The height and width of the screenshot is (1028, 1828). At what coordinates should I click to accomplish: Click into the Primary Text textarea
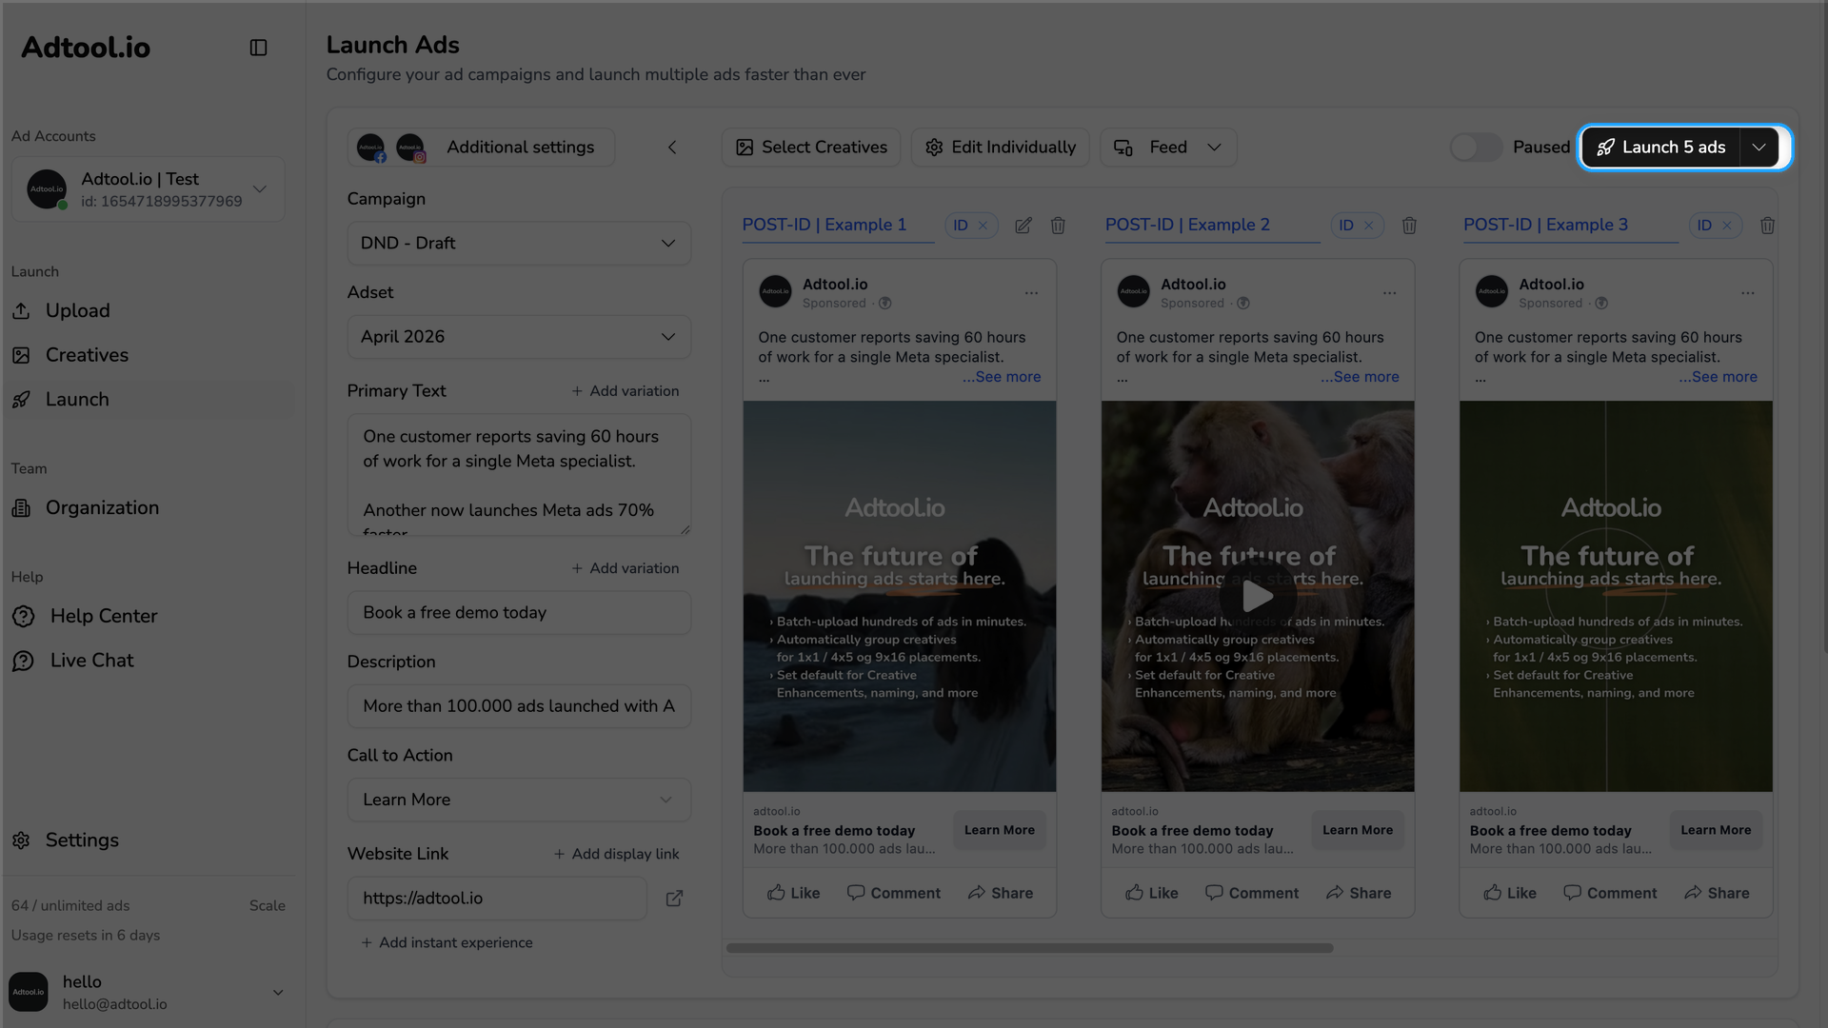click(519, 475)
